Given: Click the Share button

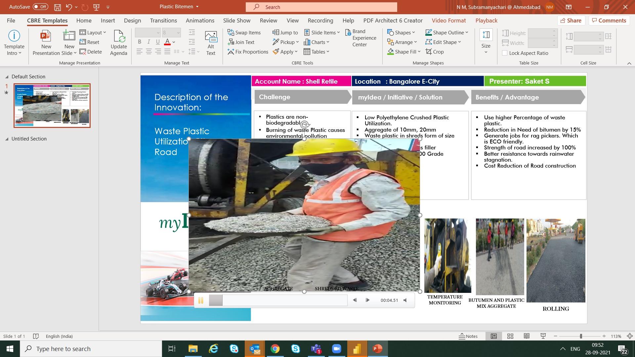Looking at the screenshot, I should click(571, 20).
